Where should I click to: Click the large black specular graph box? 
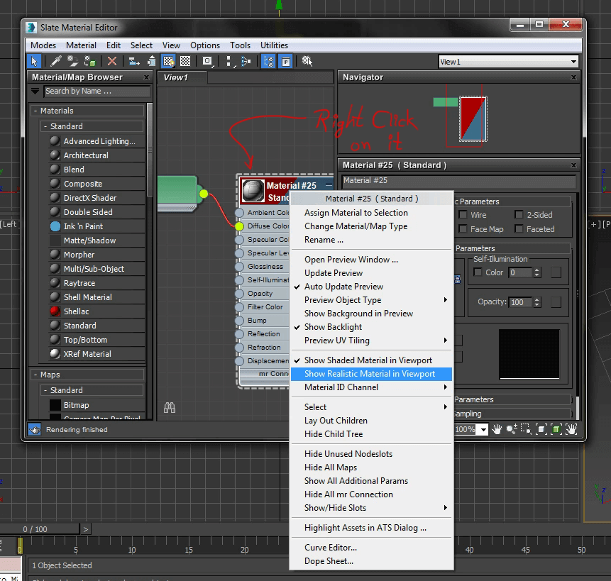point(529,355)
